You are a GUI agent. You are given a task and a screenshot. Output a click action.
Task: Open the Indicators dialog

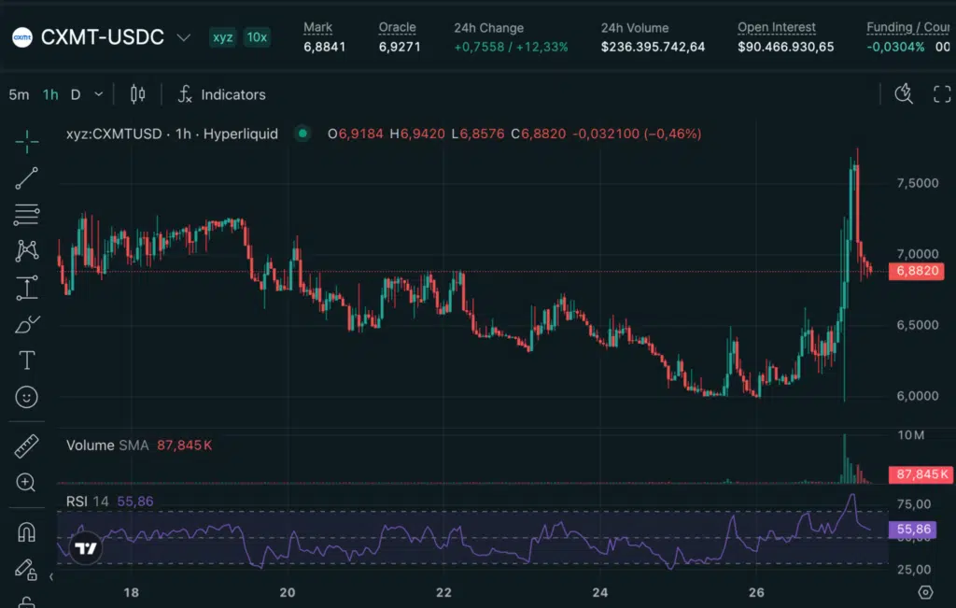coord(222,94)
